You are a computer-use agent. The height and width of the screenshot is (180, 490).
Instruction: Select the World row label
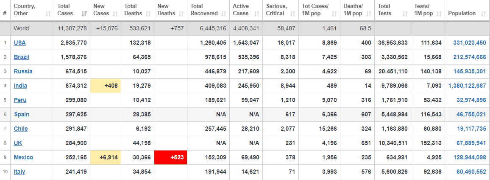click(x=21, y=28)
